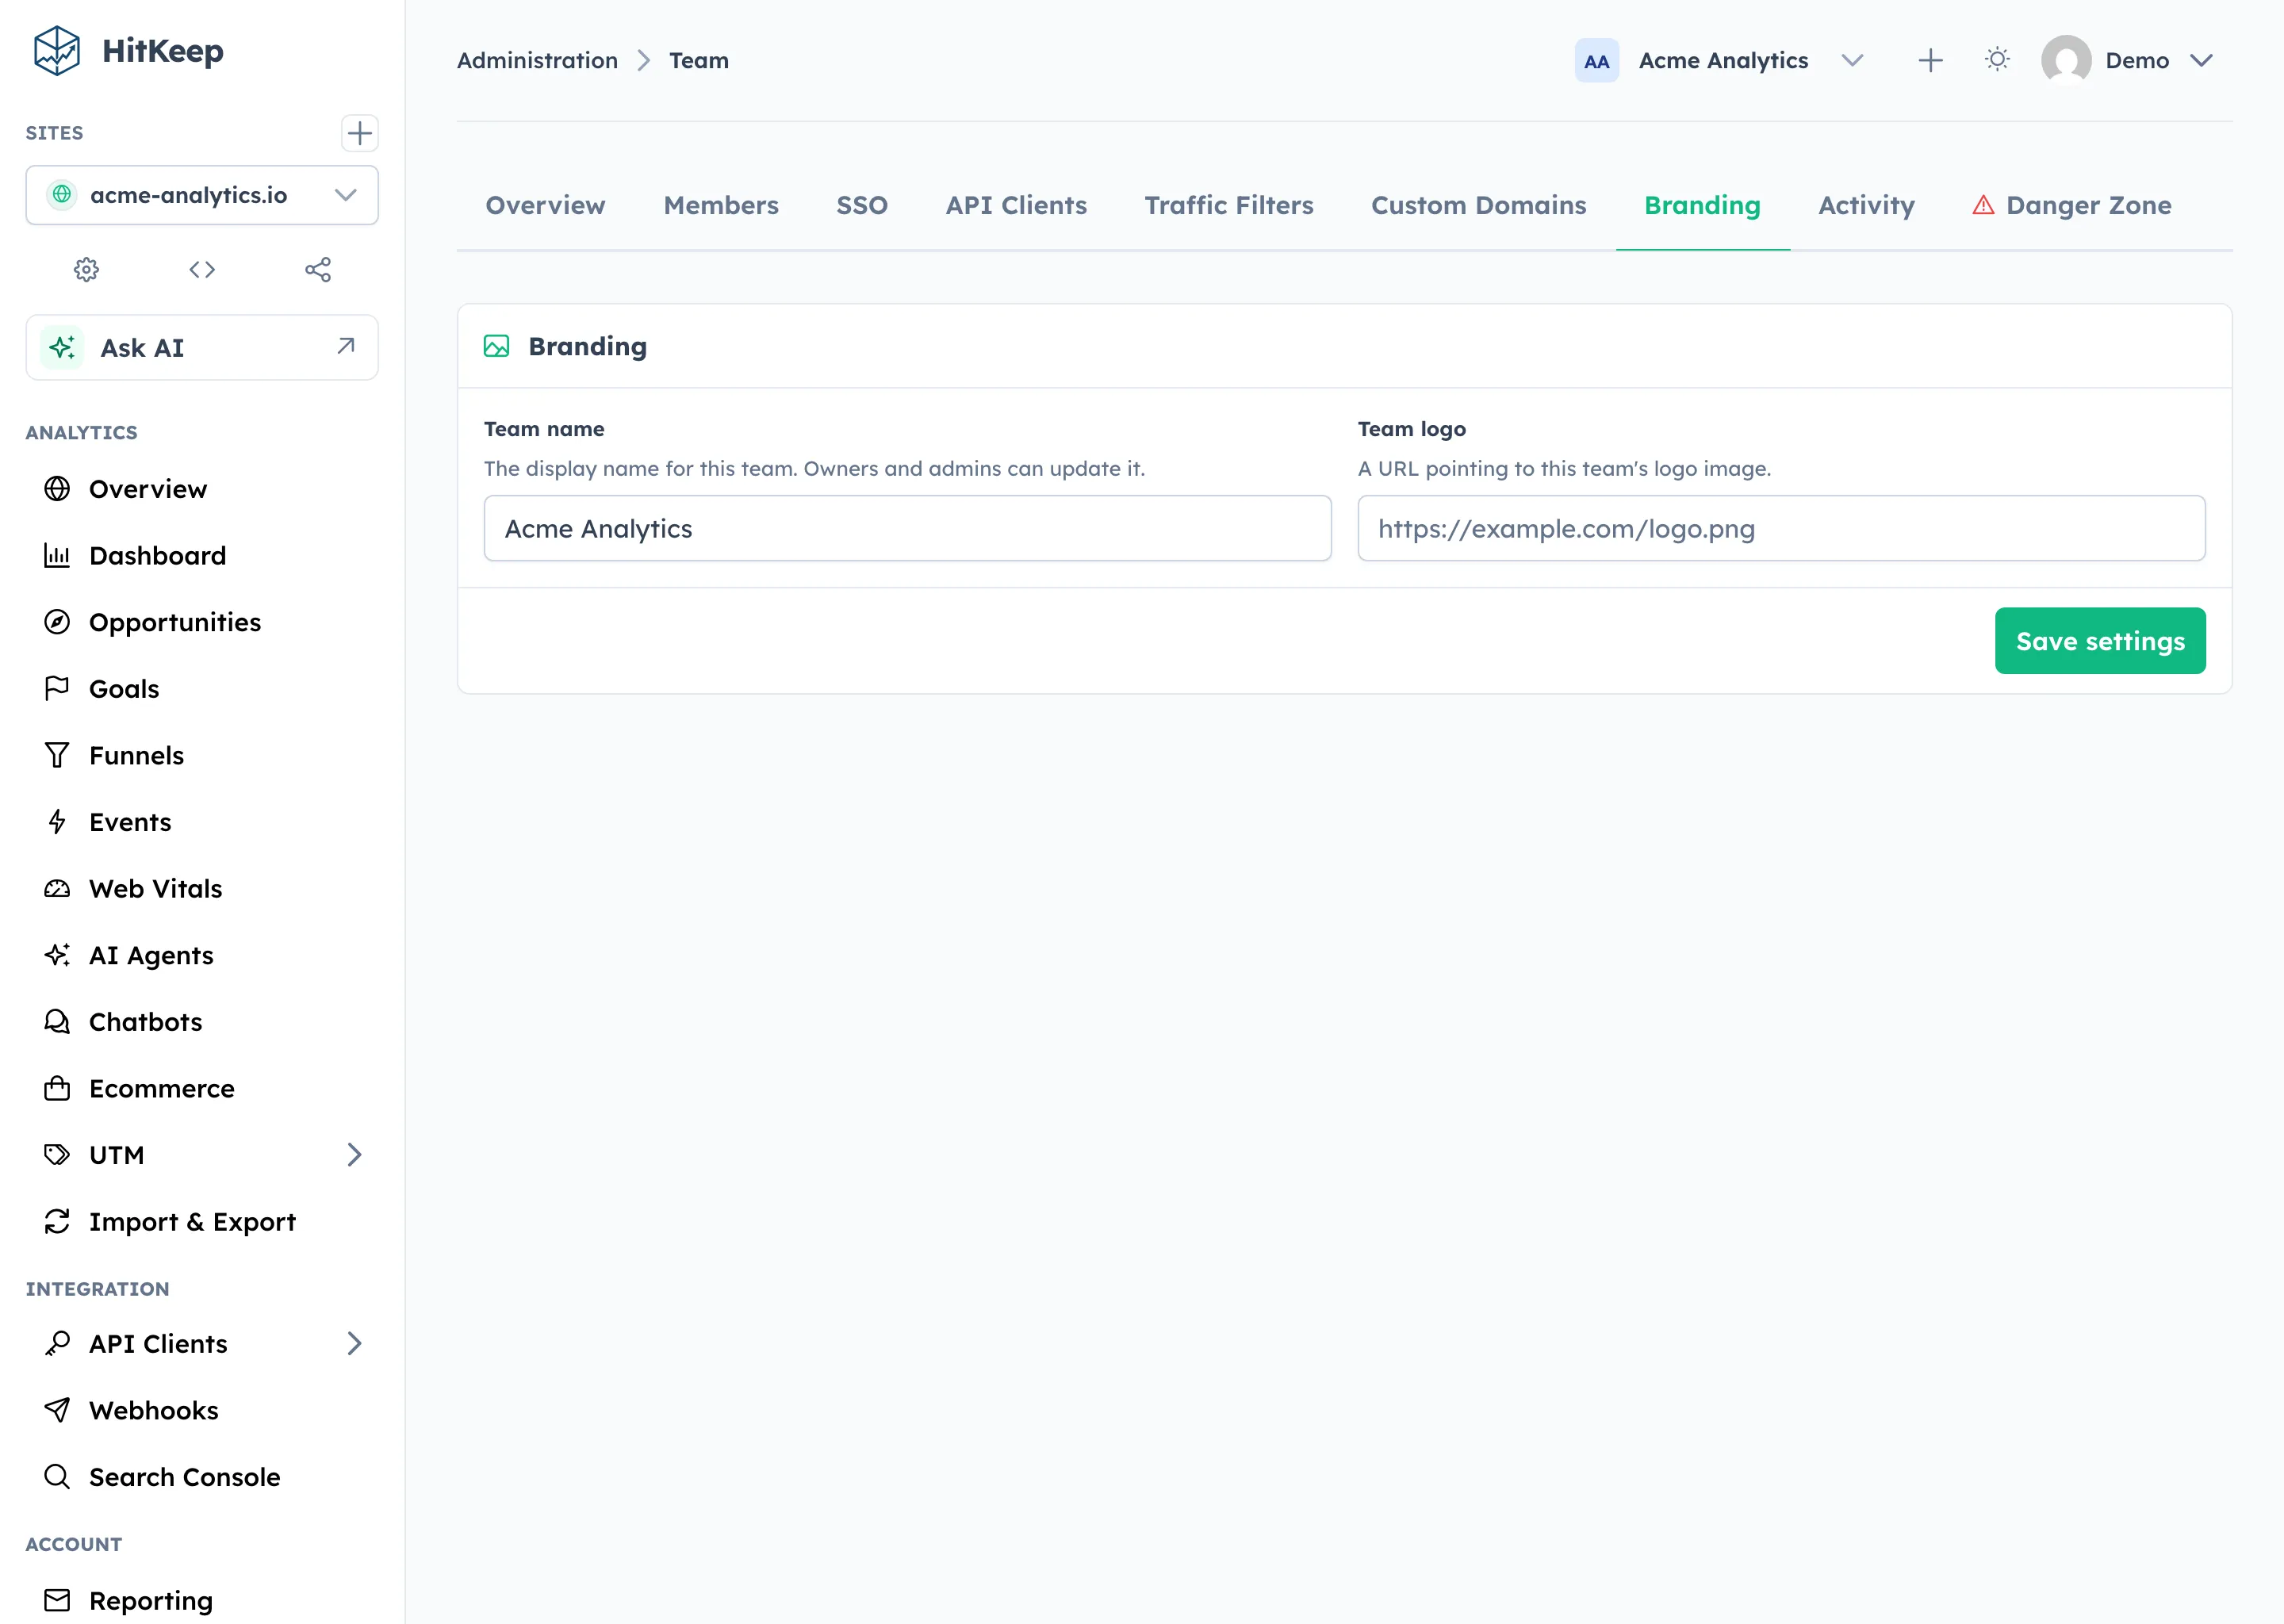Click the Goals flag icon

(57, 688)
